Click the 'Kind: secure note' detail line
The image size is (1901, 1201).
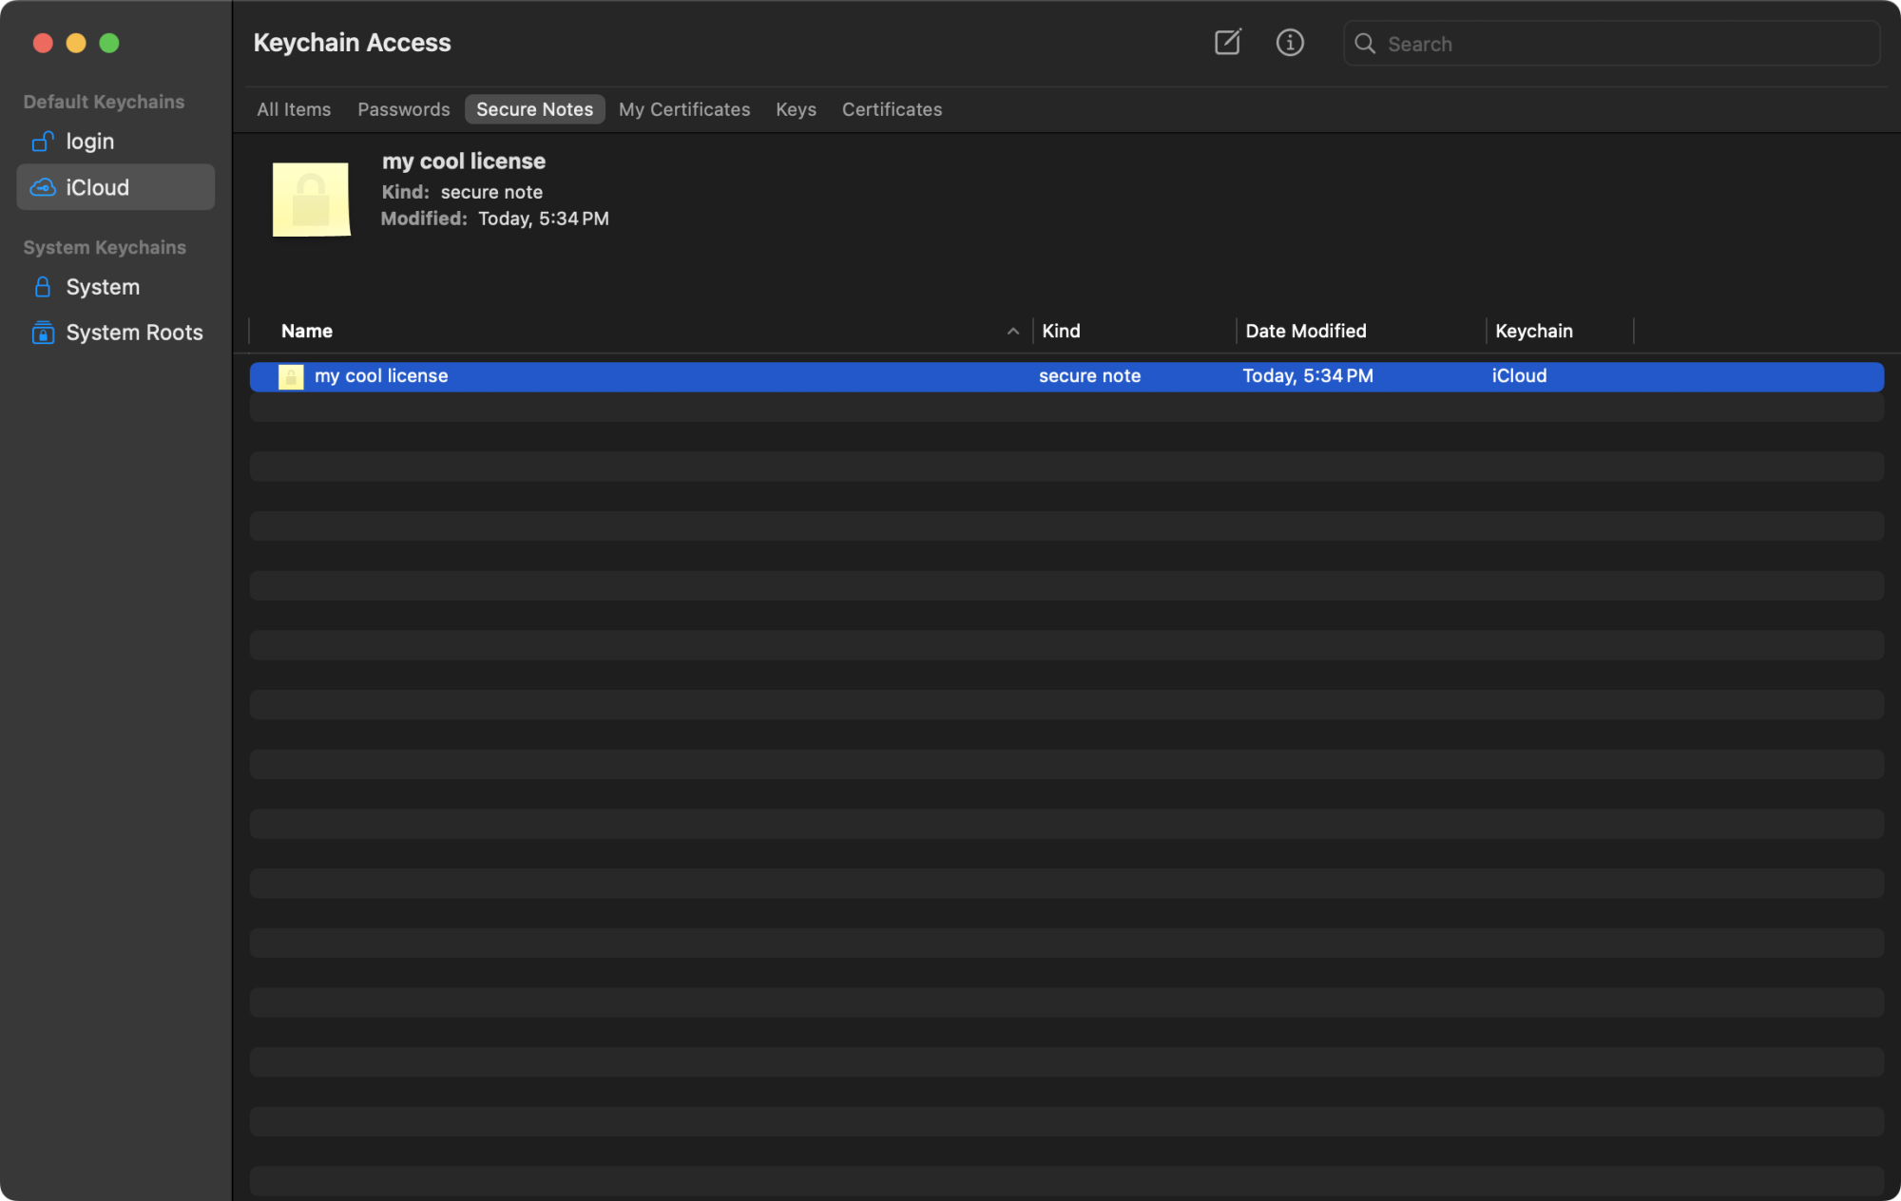(462, 192)
